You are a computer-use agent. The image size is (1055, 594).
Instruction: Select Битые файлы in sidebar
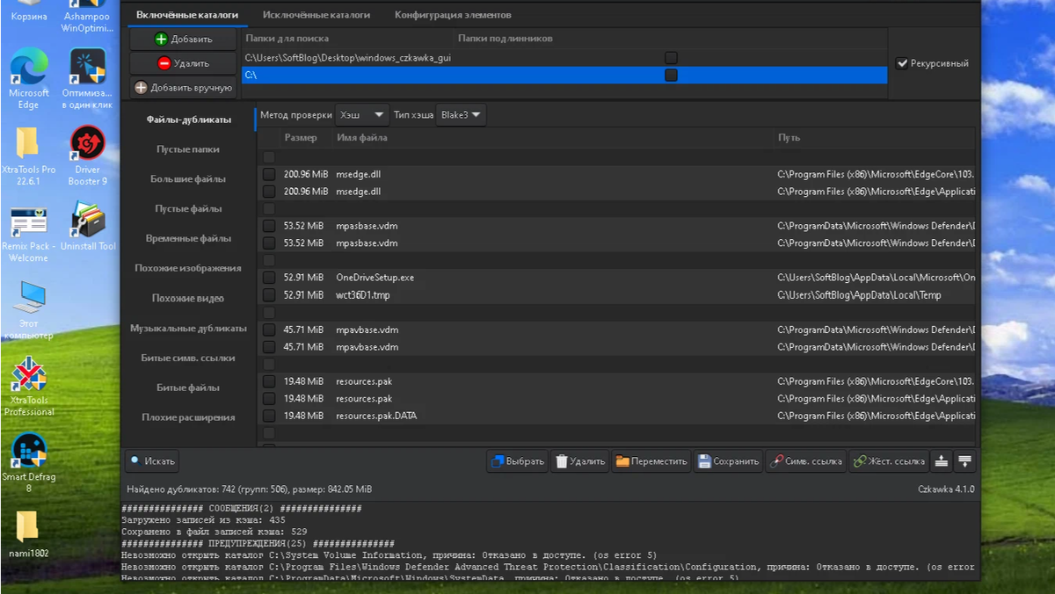188,388
